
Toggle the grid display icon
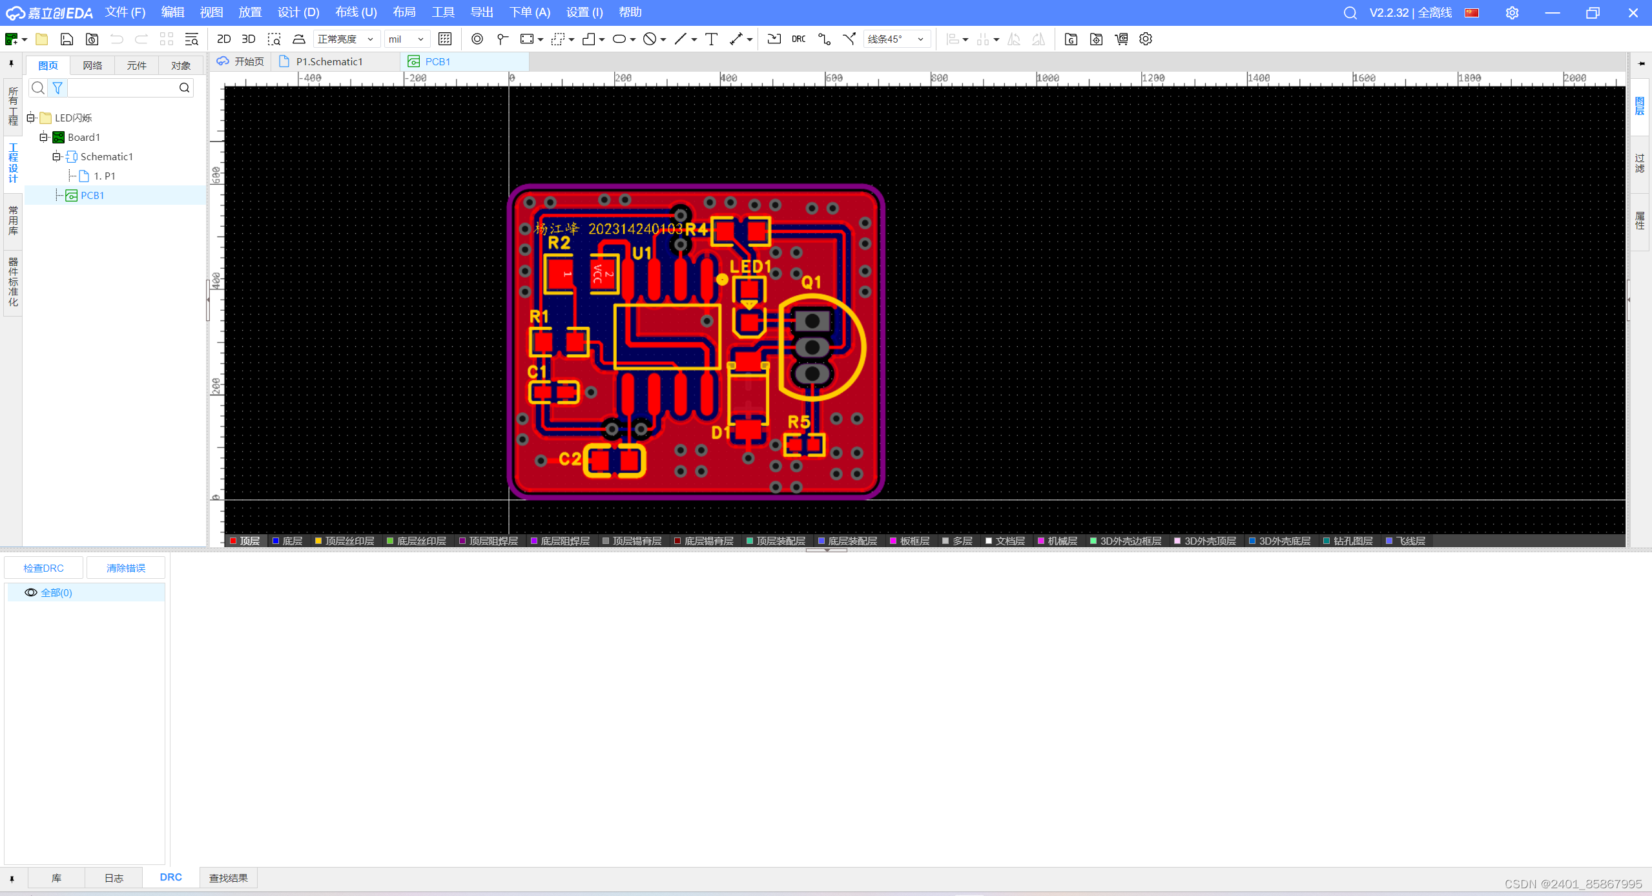coord(445,39)
